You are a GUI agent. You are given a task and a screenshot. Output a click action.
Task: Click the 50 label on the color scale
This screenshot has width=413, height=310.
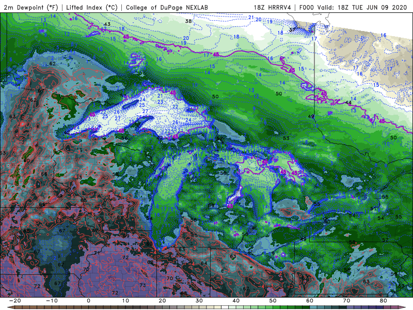coord(273,301)
